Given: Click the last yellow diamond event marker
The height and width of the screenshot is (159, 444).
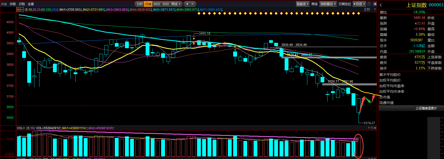Looking at the screenshot, I should tap(358, 14).
